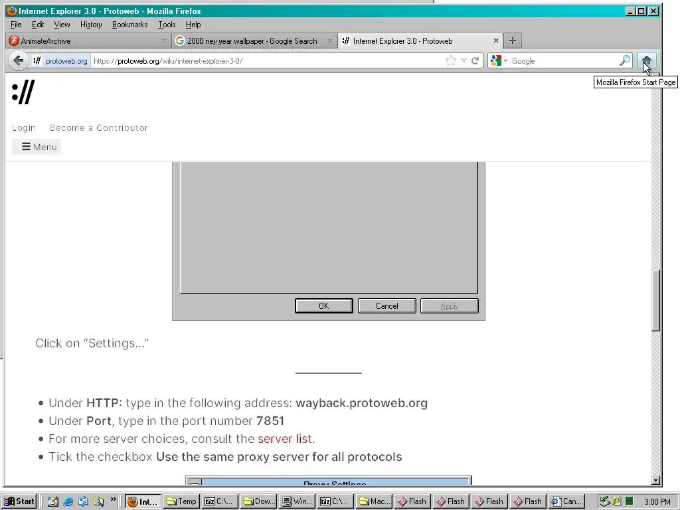The width and height of the screenshot is (680, 510).
Task: Reload the current page
Action: [x=475, y=60]
